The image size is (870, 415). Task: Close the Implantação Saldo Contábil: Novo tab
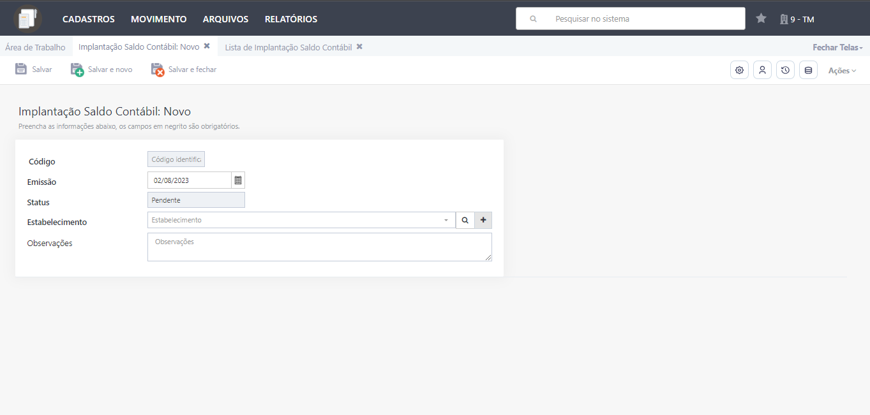(x=207, y=46)
